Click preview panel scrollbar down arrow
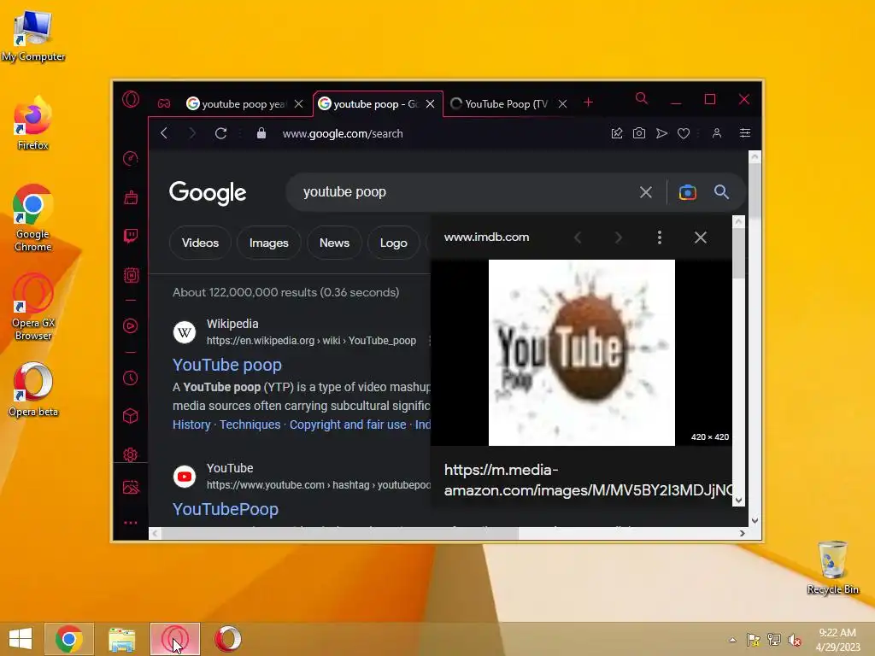The height and width of the screenshot is (656, 875). [739, 501]
